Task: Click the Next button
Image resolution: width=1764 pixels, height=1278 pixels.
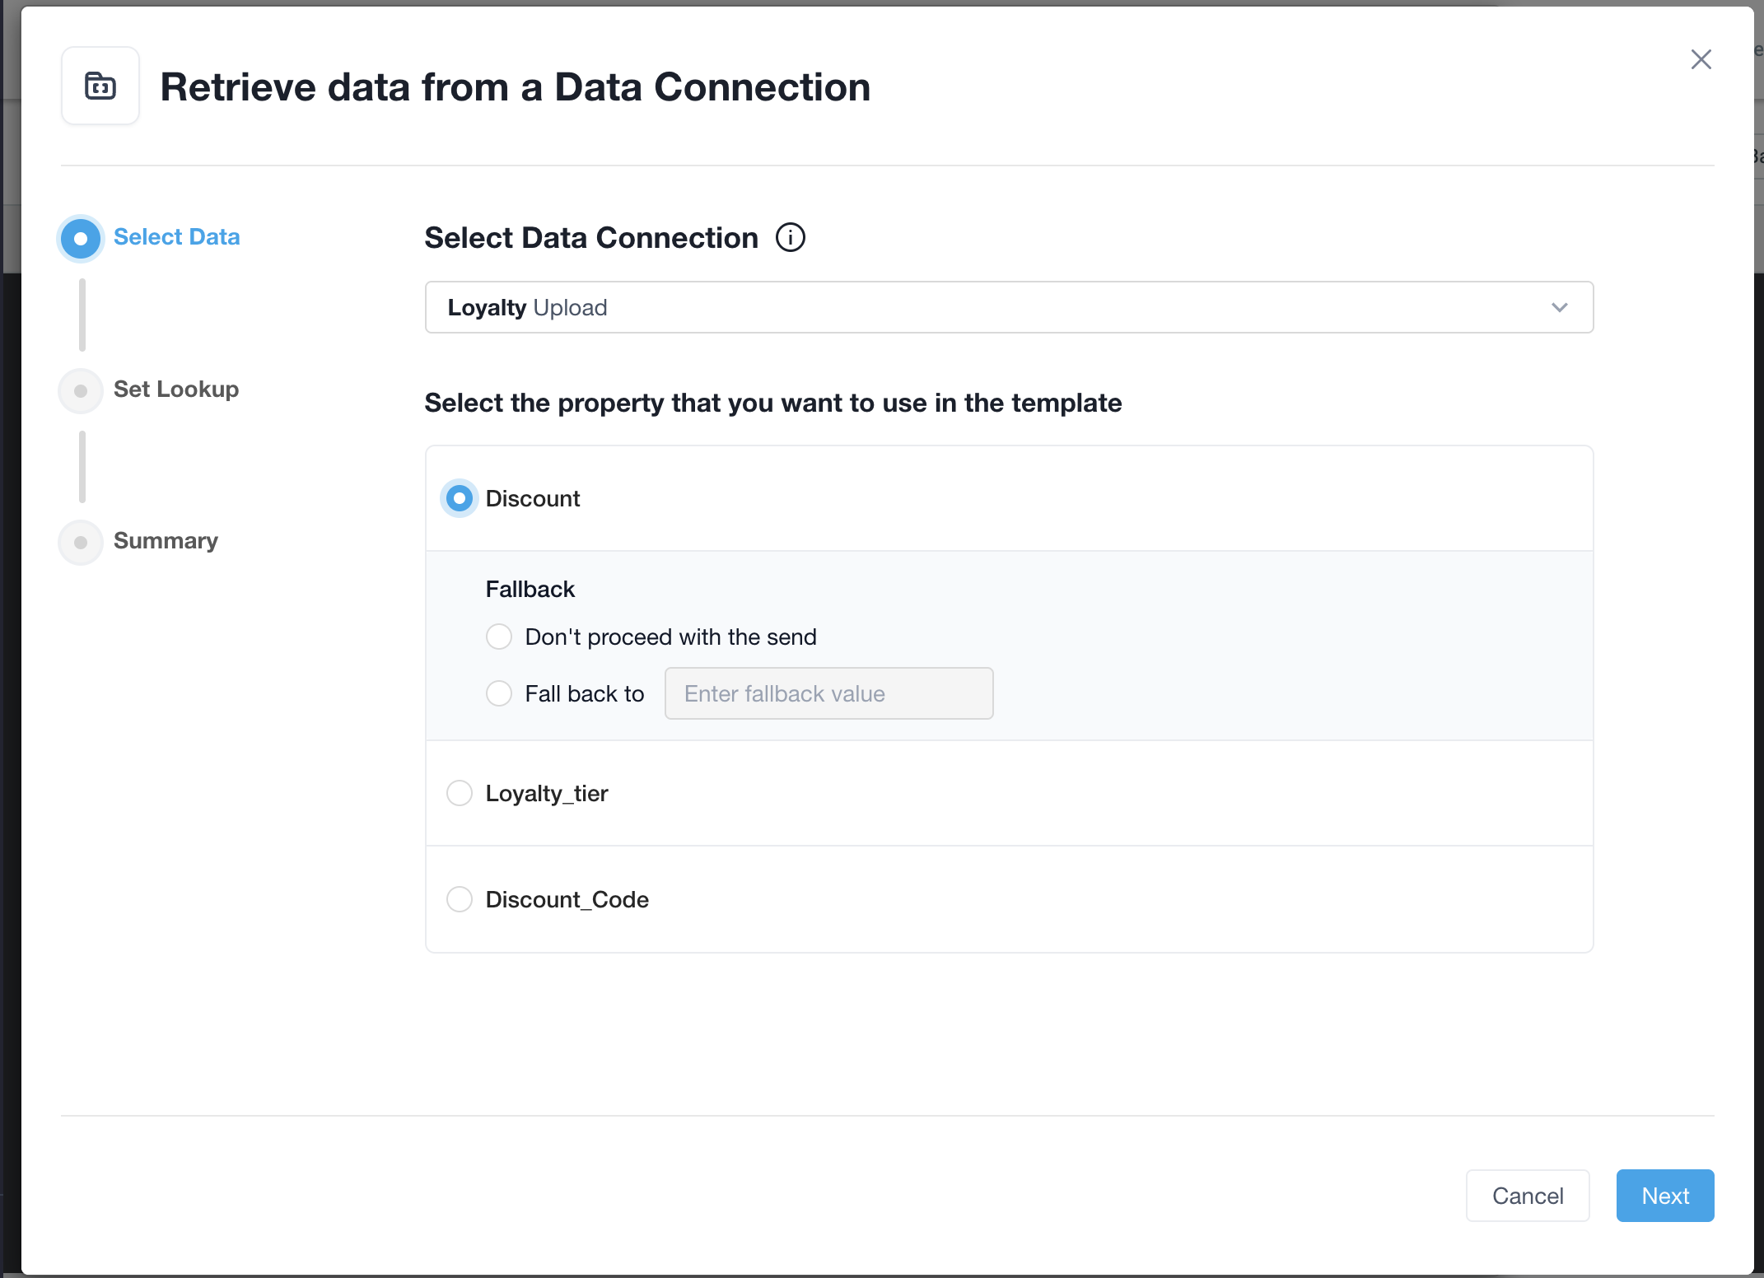Action: point(1665,1196)
